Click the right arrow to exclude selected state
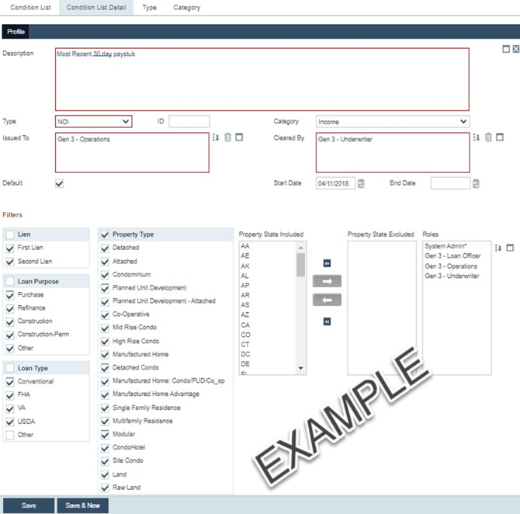The height and width of the screenshot is (514, 520). pyautogui.click(x=327, y=281)
